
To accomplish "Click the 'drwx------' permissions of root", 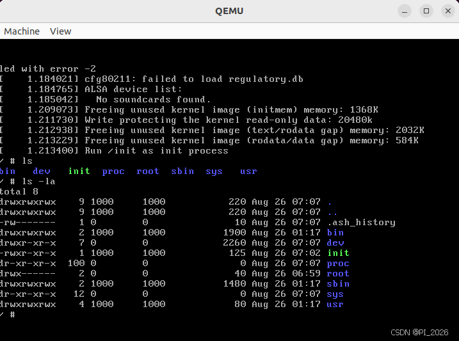I will click(x=28, y=273).
